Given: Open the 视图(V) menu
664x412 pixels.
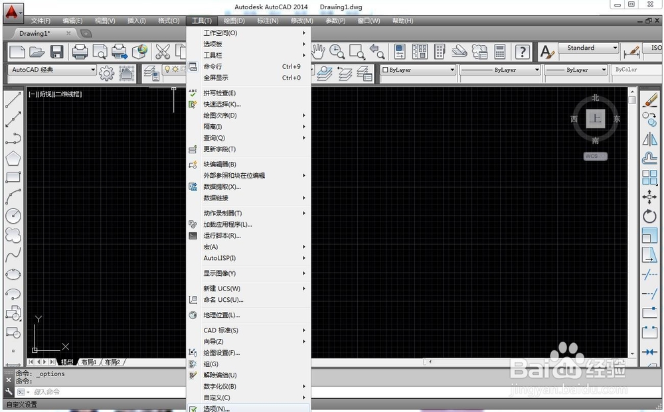Looking at the screenshot, I should (x=105, y=21).
